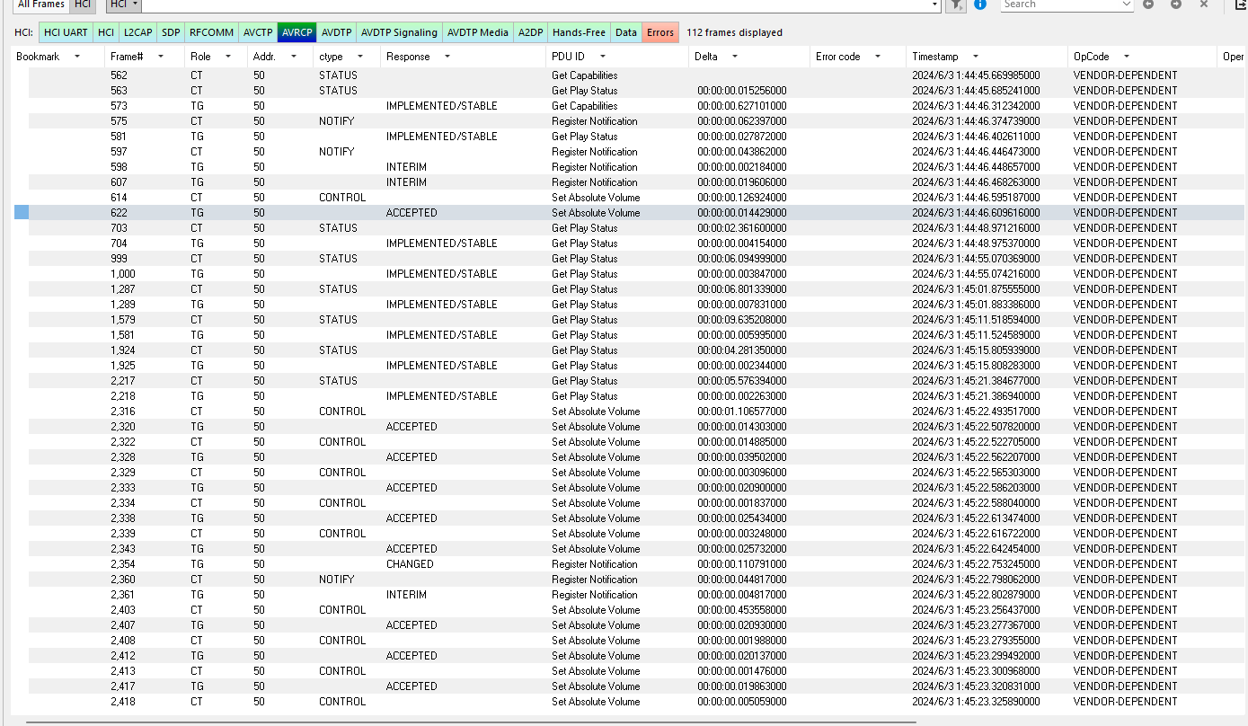Select the red Errors tab

coord(659,32)
